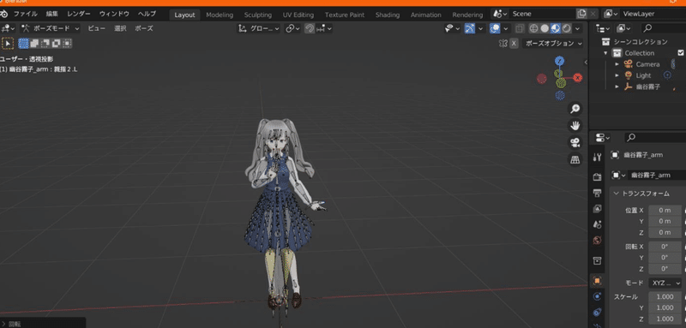
Task: Switch to the Shading workspace tab
Action: click(x=388, y=15)
